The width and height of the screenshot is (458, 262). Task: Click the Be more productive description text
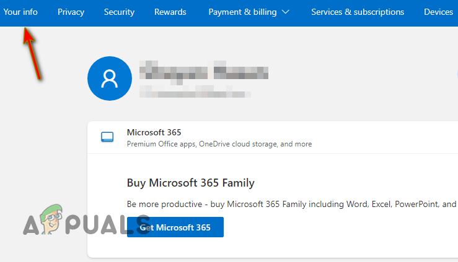pyautogui.click(x=291, y=204)
